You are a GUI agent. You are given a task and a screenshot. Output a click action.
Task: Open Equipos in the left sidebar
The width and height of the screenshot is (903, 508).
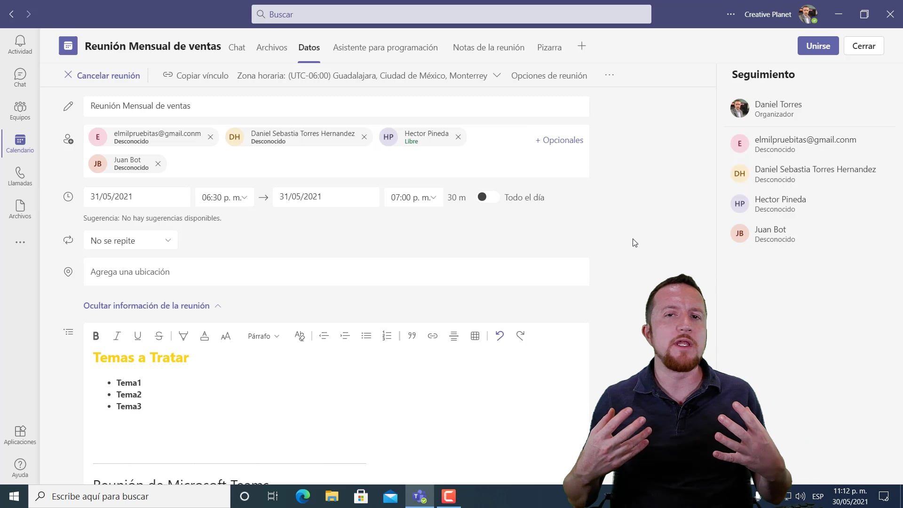click(x=20, y=111)
